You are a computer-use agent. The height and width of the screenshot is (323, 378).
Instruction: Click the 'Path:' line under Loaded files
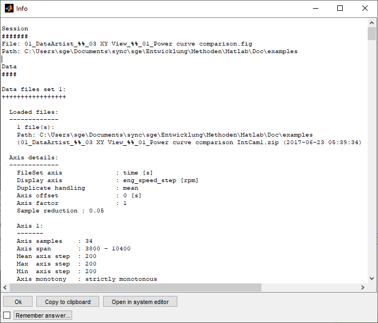pyautogui.click(x=165, y=134)
